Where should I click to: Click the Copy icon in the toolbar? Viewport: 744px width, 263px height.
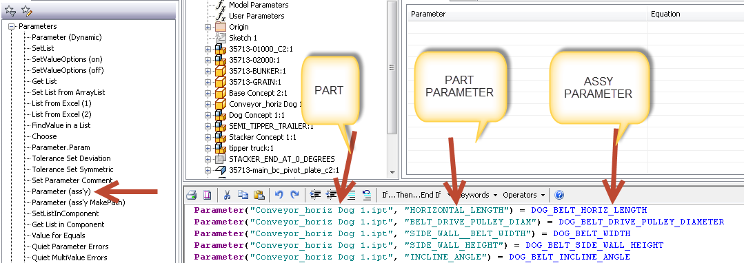coord(243,195)
